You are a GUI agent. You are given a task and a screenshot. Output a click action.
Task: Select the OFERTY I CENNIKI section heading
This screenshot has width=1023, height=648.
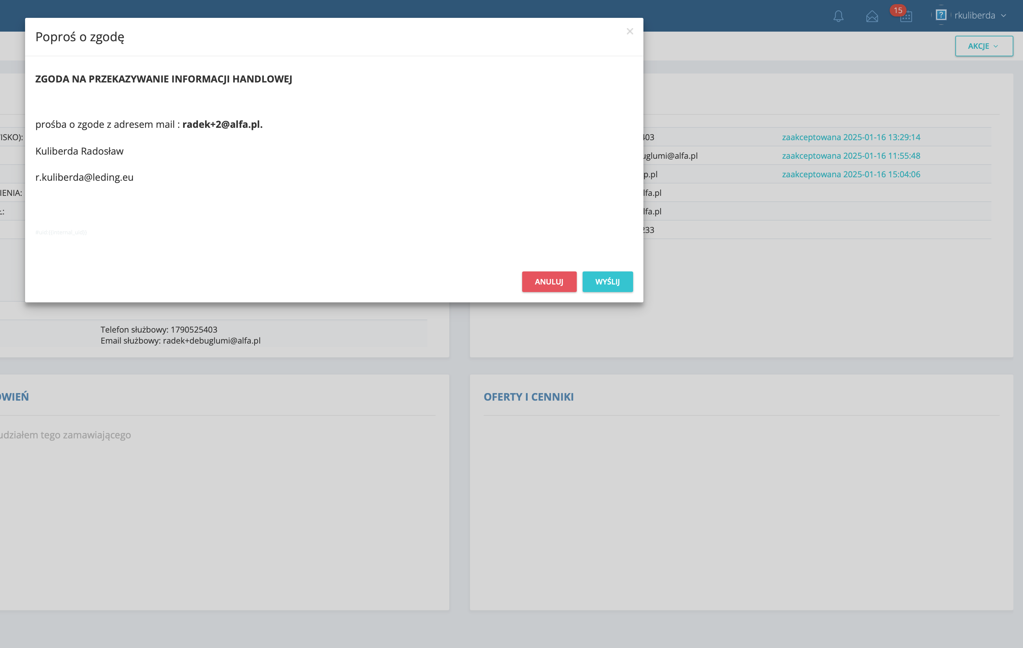528,396
